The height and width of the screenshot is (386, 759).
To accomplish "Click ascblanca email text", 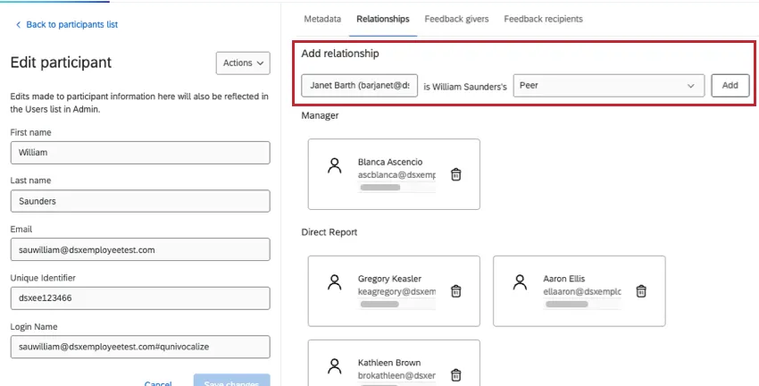I will (397, 175).
